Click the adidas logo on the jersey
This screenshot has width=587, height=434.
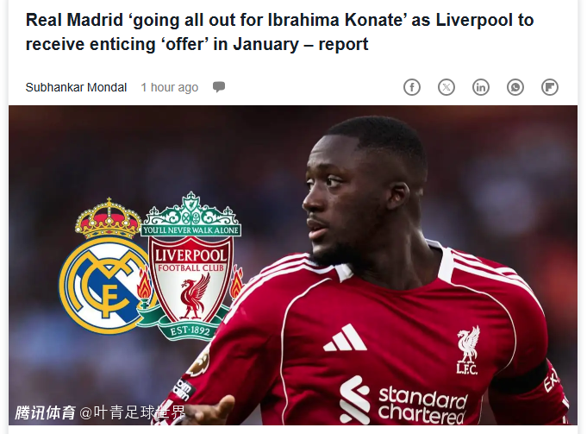(x=345, y=337)
